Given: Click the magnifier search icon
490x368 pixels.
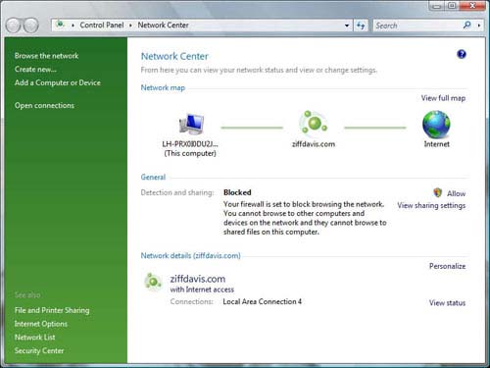Looking at the screenshot, I should click(467, 25).
